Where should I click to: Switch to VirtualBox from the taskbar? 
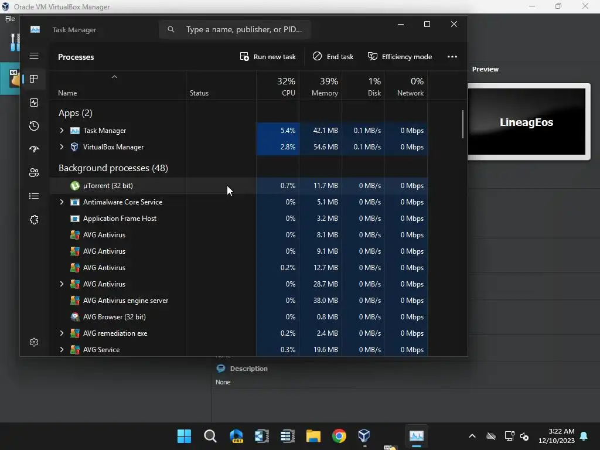click(x=364, y=436)
